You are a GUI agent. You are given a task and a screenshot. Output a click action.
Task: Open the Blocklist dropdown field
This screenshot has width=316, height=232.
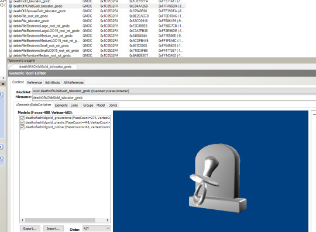174,91
